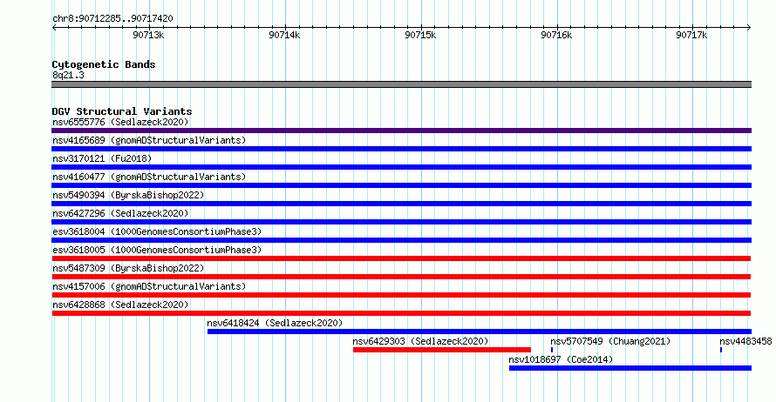Viewport: 776px width, 402px height.
Task: Click the 90716k ruler position
Action: click(x=556, y=35)
